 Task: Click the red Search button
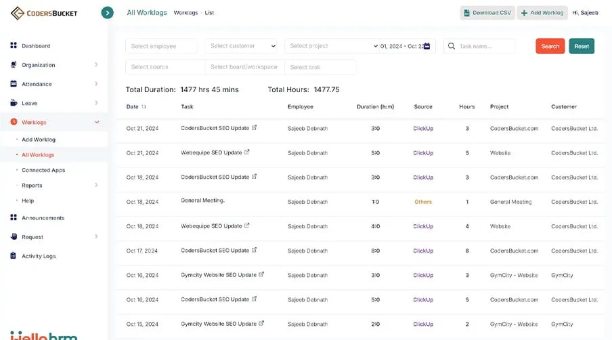[x=550, y=46]
